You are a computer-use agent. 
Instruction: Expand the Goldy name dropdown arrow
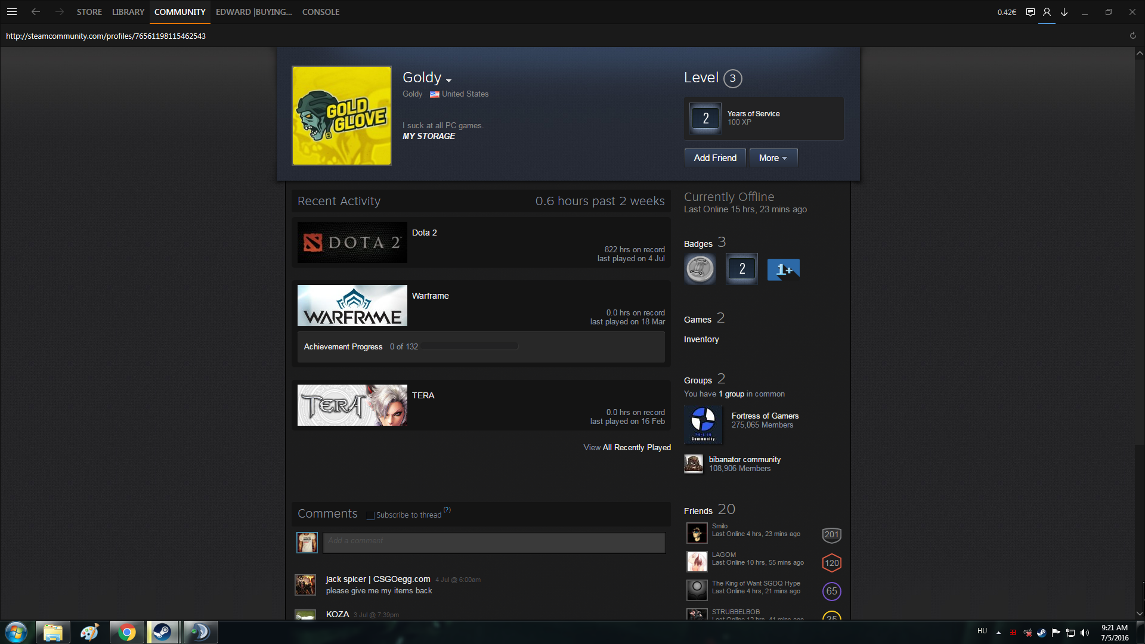[x=449, y=80]
